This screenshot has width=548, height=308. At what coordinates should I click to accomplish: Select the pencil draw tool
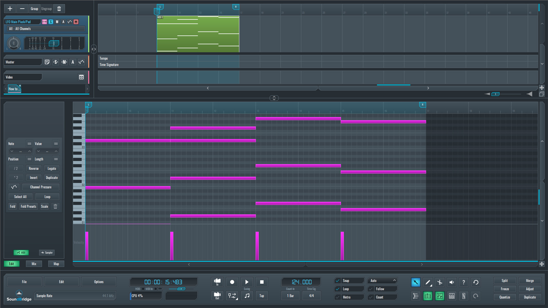[x=428, y=282]
